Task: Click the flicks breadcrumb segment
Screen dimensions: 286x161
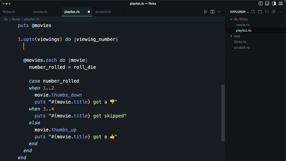Action: point(16,19)
